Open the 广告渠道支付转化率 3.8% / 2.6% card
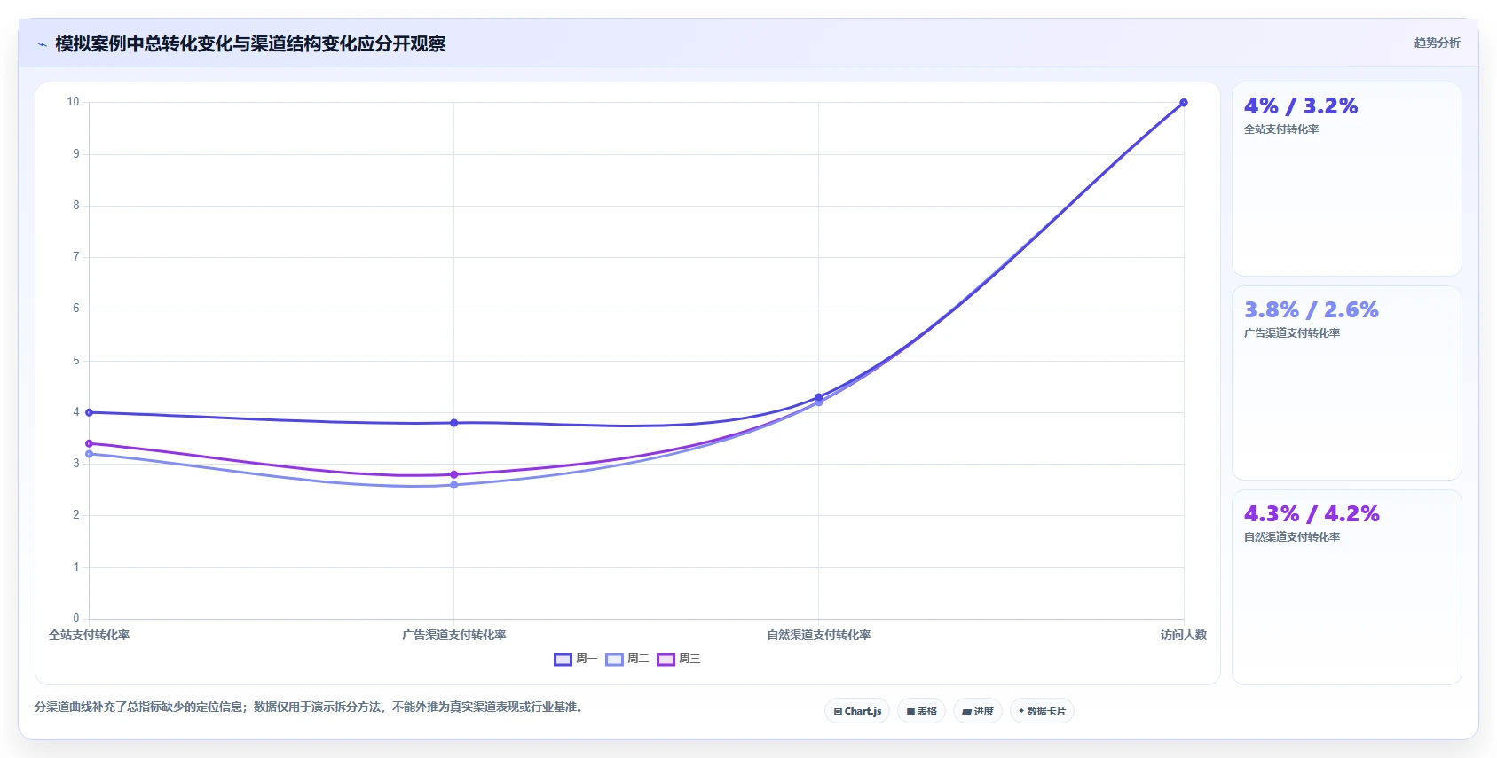Image resolution: width=1497 pixels, height=758 pixels. [x=1346, y=383]
